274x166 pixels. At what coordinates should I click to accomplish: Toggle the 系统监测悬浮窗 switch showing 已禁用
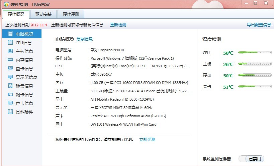tap(251, 159)
